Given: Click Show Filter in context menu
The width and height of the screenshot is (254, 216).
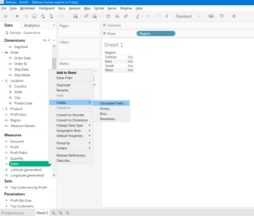Looking at the screenshot, I should pos(64,78).
